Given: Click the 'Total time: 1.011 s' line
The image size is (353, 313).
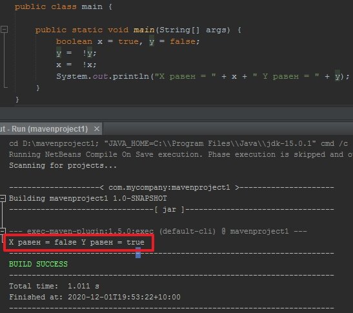Looking at the screenshot, I should 54,286.
